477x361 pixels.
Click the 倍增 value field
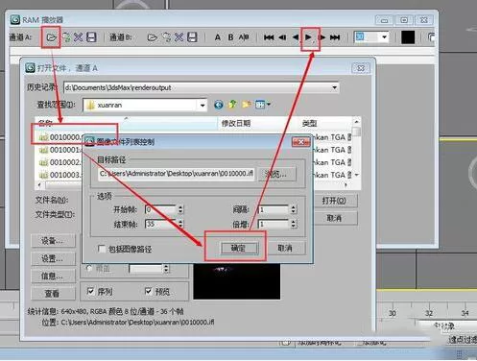point(274,224)
